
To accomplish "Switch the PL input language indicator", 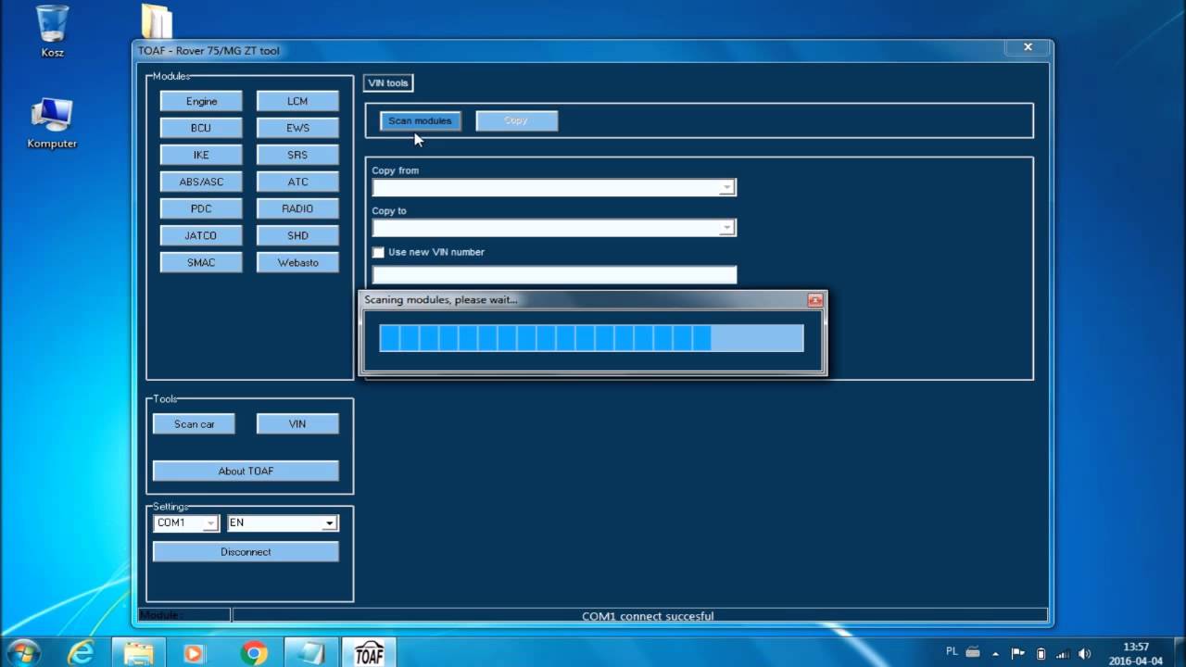I will click(952, 651).
